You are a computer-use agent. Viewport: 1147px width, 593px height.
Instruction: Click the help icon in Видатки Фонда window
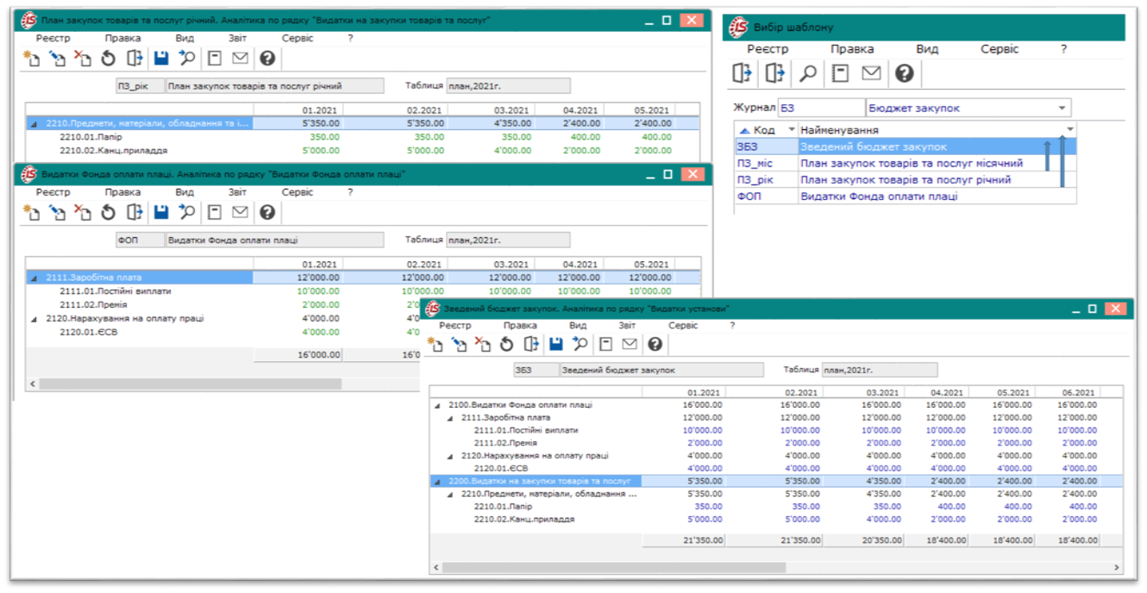click(267, 212)
